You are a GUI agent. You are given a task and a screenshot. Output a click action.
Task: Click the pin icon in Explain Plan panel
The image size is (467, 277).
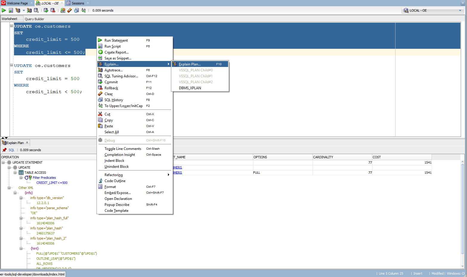point(4,150)
